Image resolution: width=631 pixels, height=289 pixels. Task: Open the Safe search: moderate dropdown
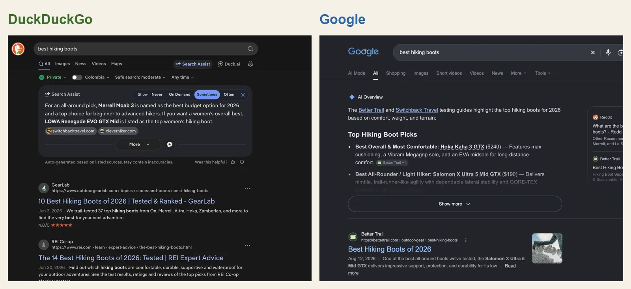pos(140,78)
